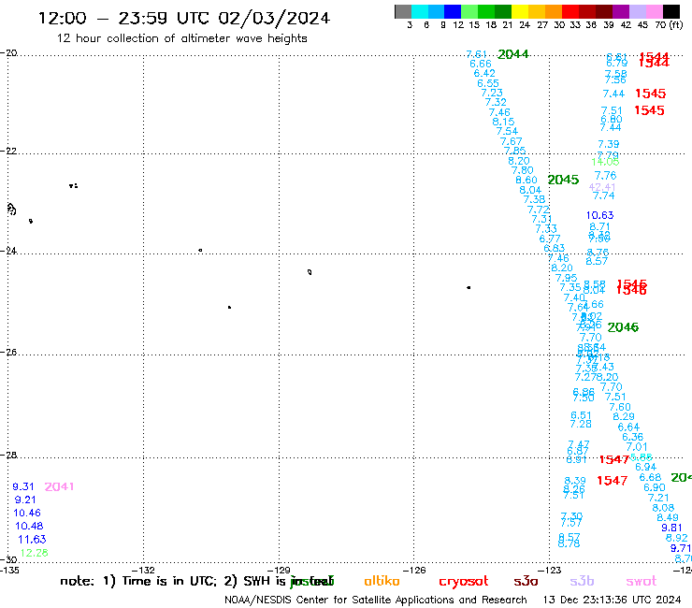This screenshot has width=692, height=608.
Task: Click the purple swatch for 39-42 ft
Action: click(x=620, y=11)
